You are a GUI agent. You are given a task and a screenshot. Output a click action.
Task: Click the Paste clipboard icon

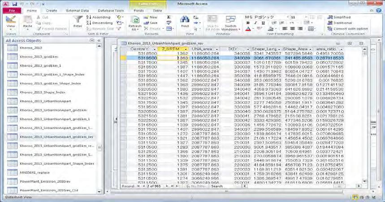click(x=27, y=20)
